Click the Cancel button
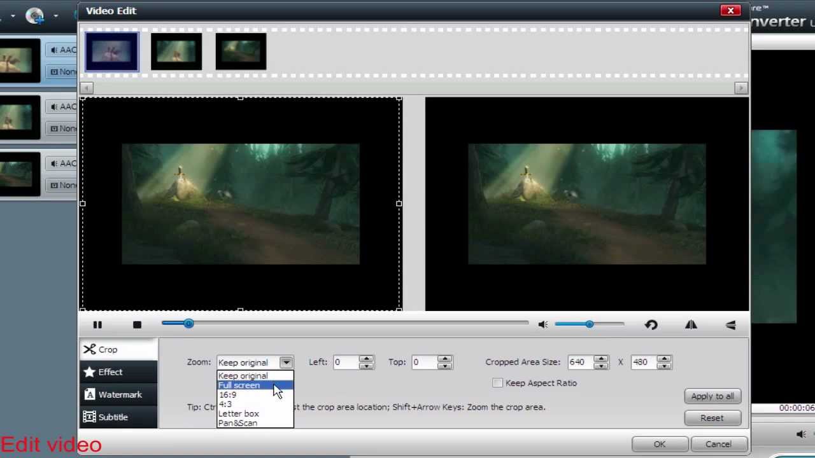Screen dimensions: 815x458 point(718,444)
